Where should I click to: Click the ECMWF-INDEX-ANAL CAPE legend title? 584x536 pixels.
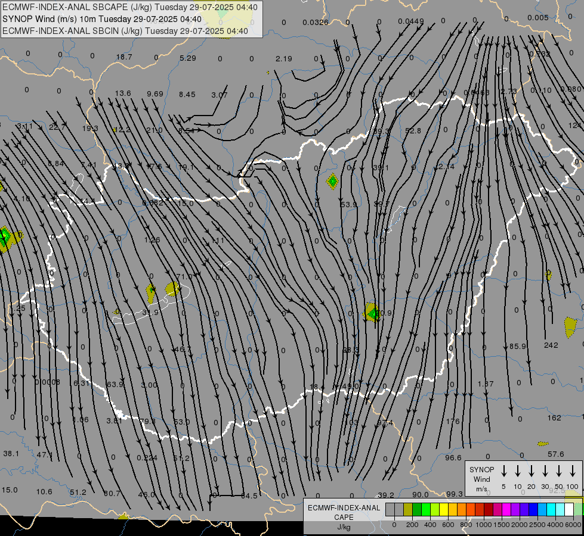pyautogui.click(x=344, y=512)
